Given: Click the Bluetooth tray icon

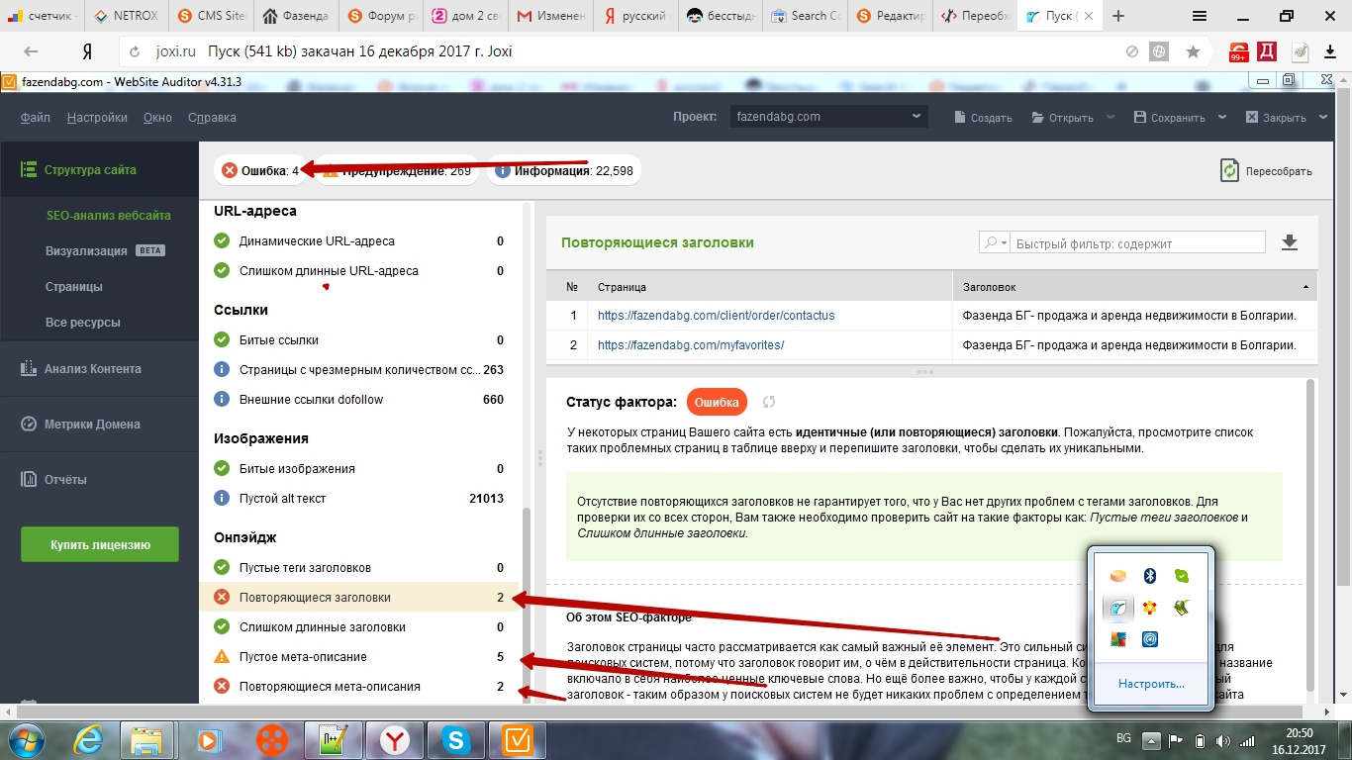Looking at the screenshot, I should (x=1149, y=576).
